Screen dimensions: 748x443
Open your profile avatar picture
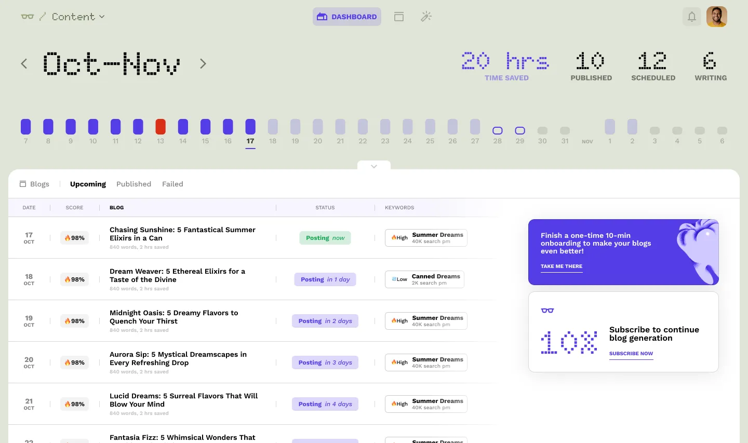pyautogui.click(x=717, y=16)
